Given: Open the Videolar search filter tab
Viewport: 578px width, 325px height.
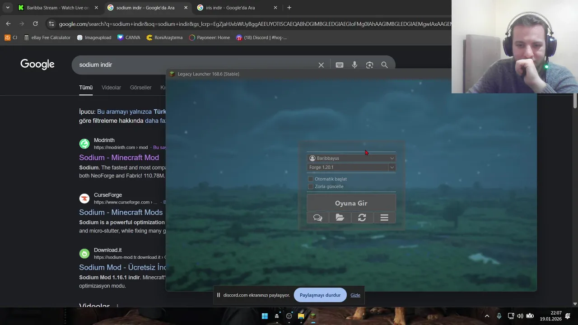Looking at the screenshot, I should pos(111,88).
